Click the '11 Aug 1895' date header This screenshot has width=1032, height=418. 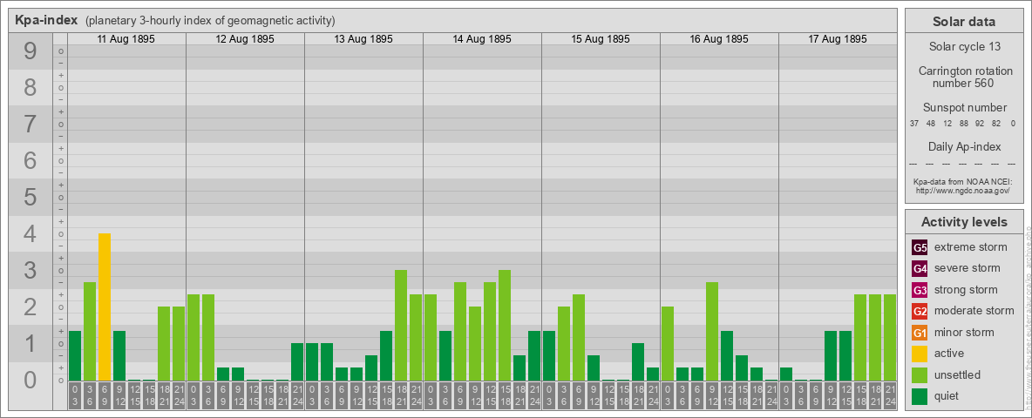tap(126, 39)
